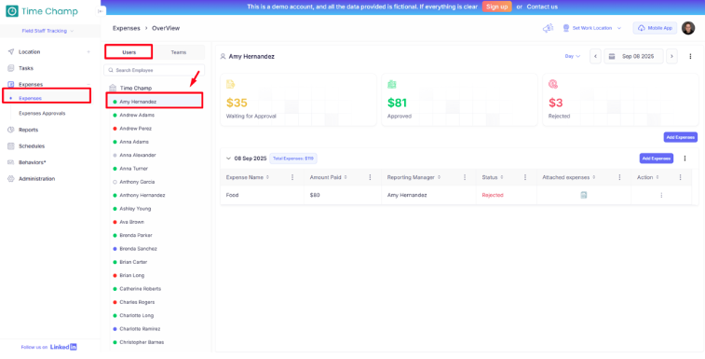Click the Expenses section icon in sidebar
Image resolution: width=705 pixels, height=359 pixels.
(11, 84)
